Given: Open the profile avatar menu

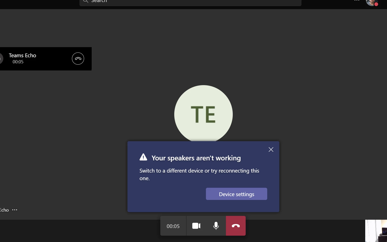Looking at the screenshot, I should pyautogui.click(x=372, y=2).
